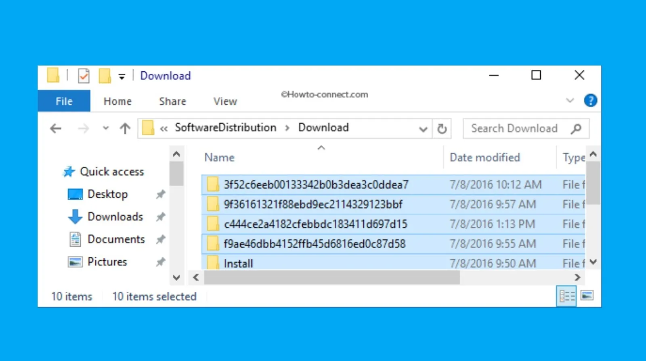Screen dimensions: 646x361
Task: Unpin Desktop from Quick access
Action: point(161,195)
